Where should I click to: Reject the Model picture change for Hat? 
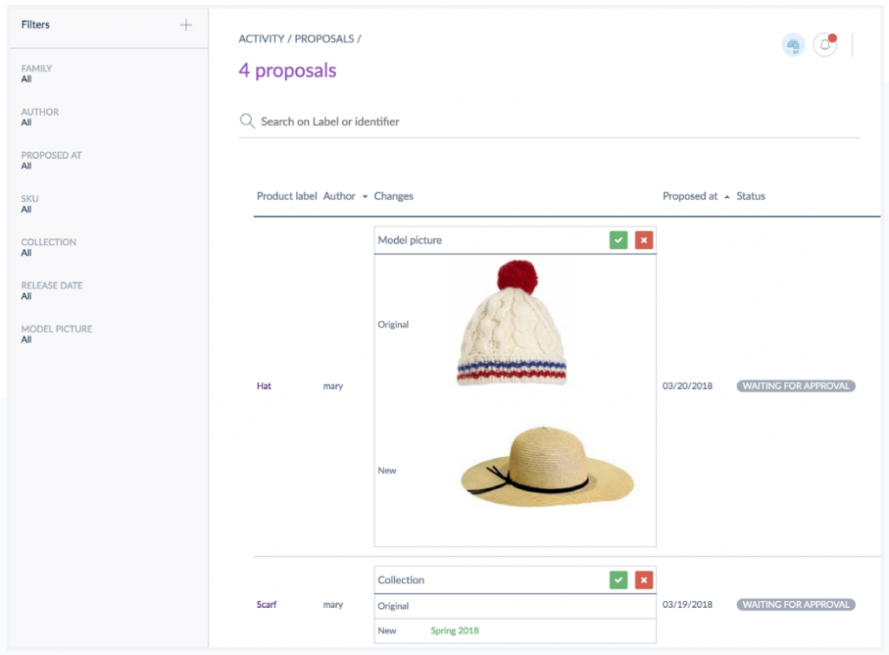[x=643, y=241]
